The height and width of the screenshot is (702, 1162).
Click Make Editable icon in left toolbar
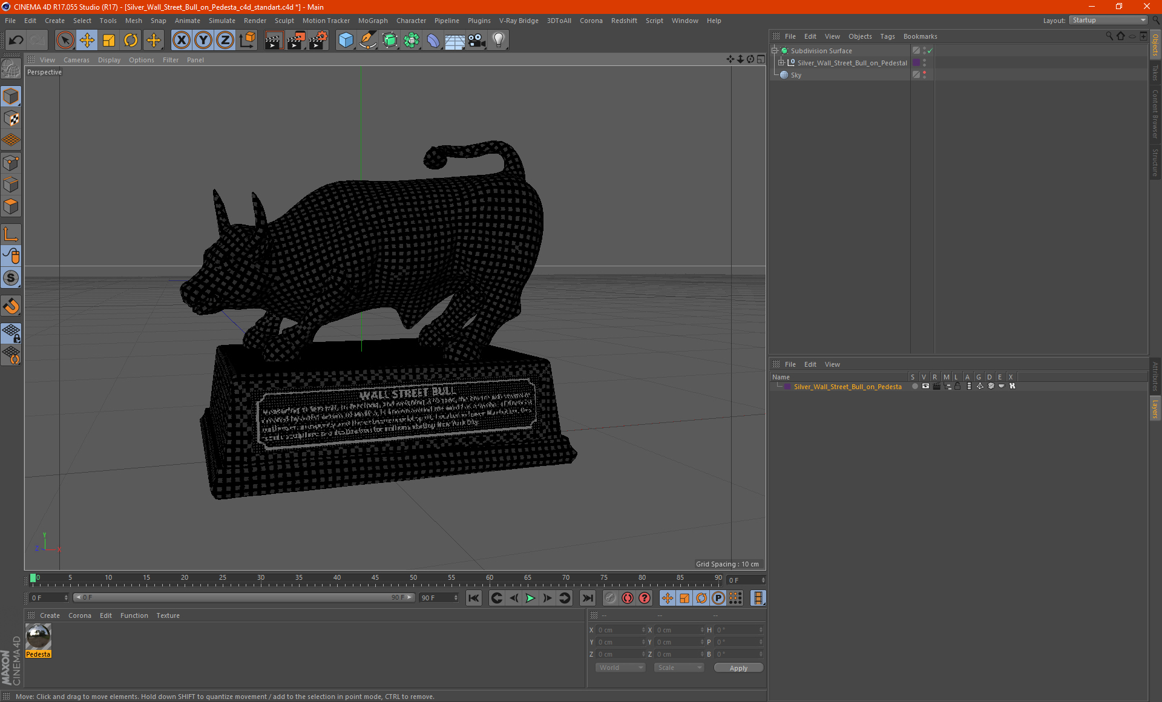11,69
